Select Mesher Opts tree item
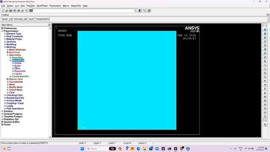Image resolution: width=270 pixels, height=152 pixels. 16,79
